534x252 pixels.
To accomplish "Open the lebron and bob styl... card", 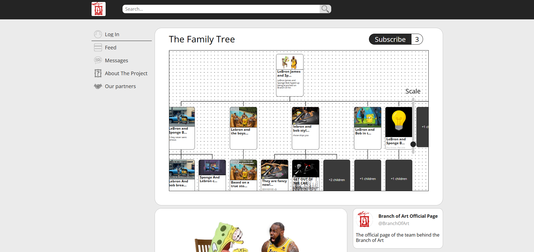I will tap(306, 128).
